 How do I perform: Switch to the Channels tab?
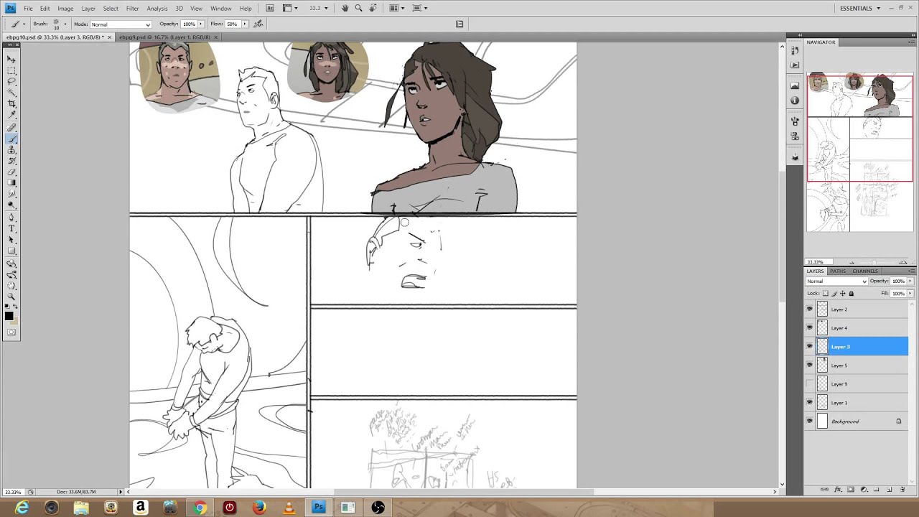(865, 271)
